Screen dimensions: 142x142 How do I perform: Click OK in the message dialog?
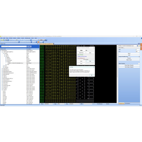(x=92, y=75)
